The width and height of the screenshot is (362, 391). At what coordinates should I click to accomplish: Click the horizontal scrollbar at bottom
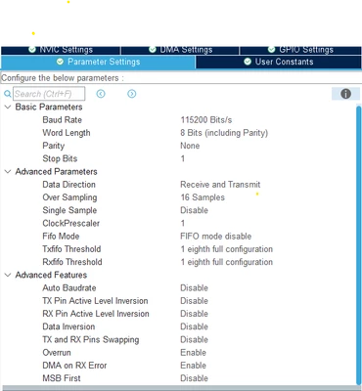[181, 388]
